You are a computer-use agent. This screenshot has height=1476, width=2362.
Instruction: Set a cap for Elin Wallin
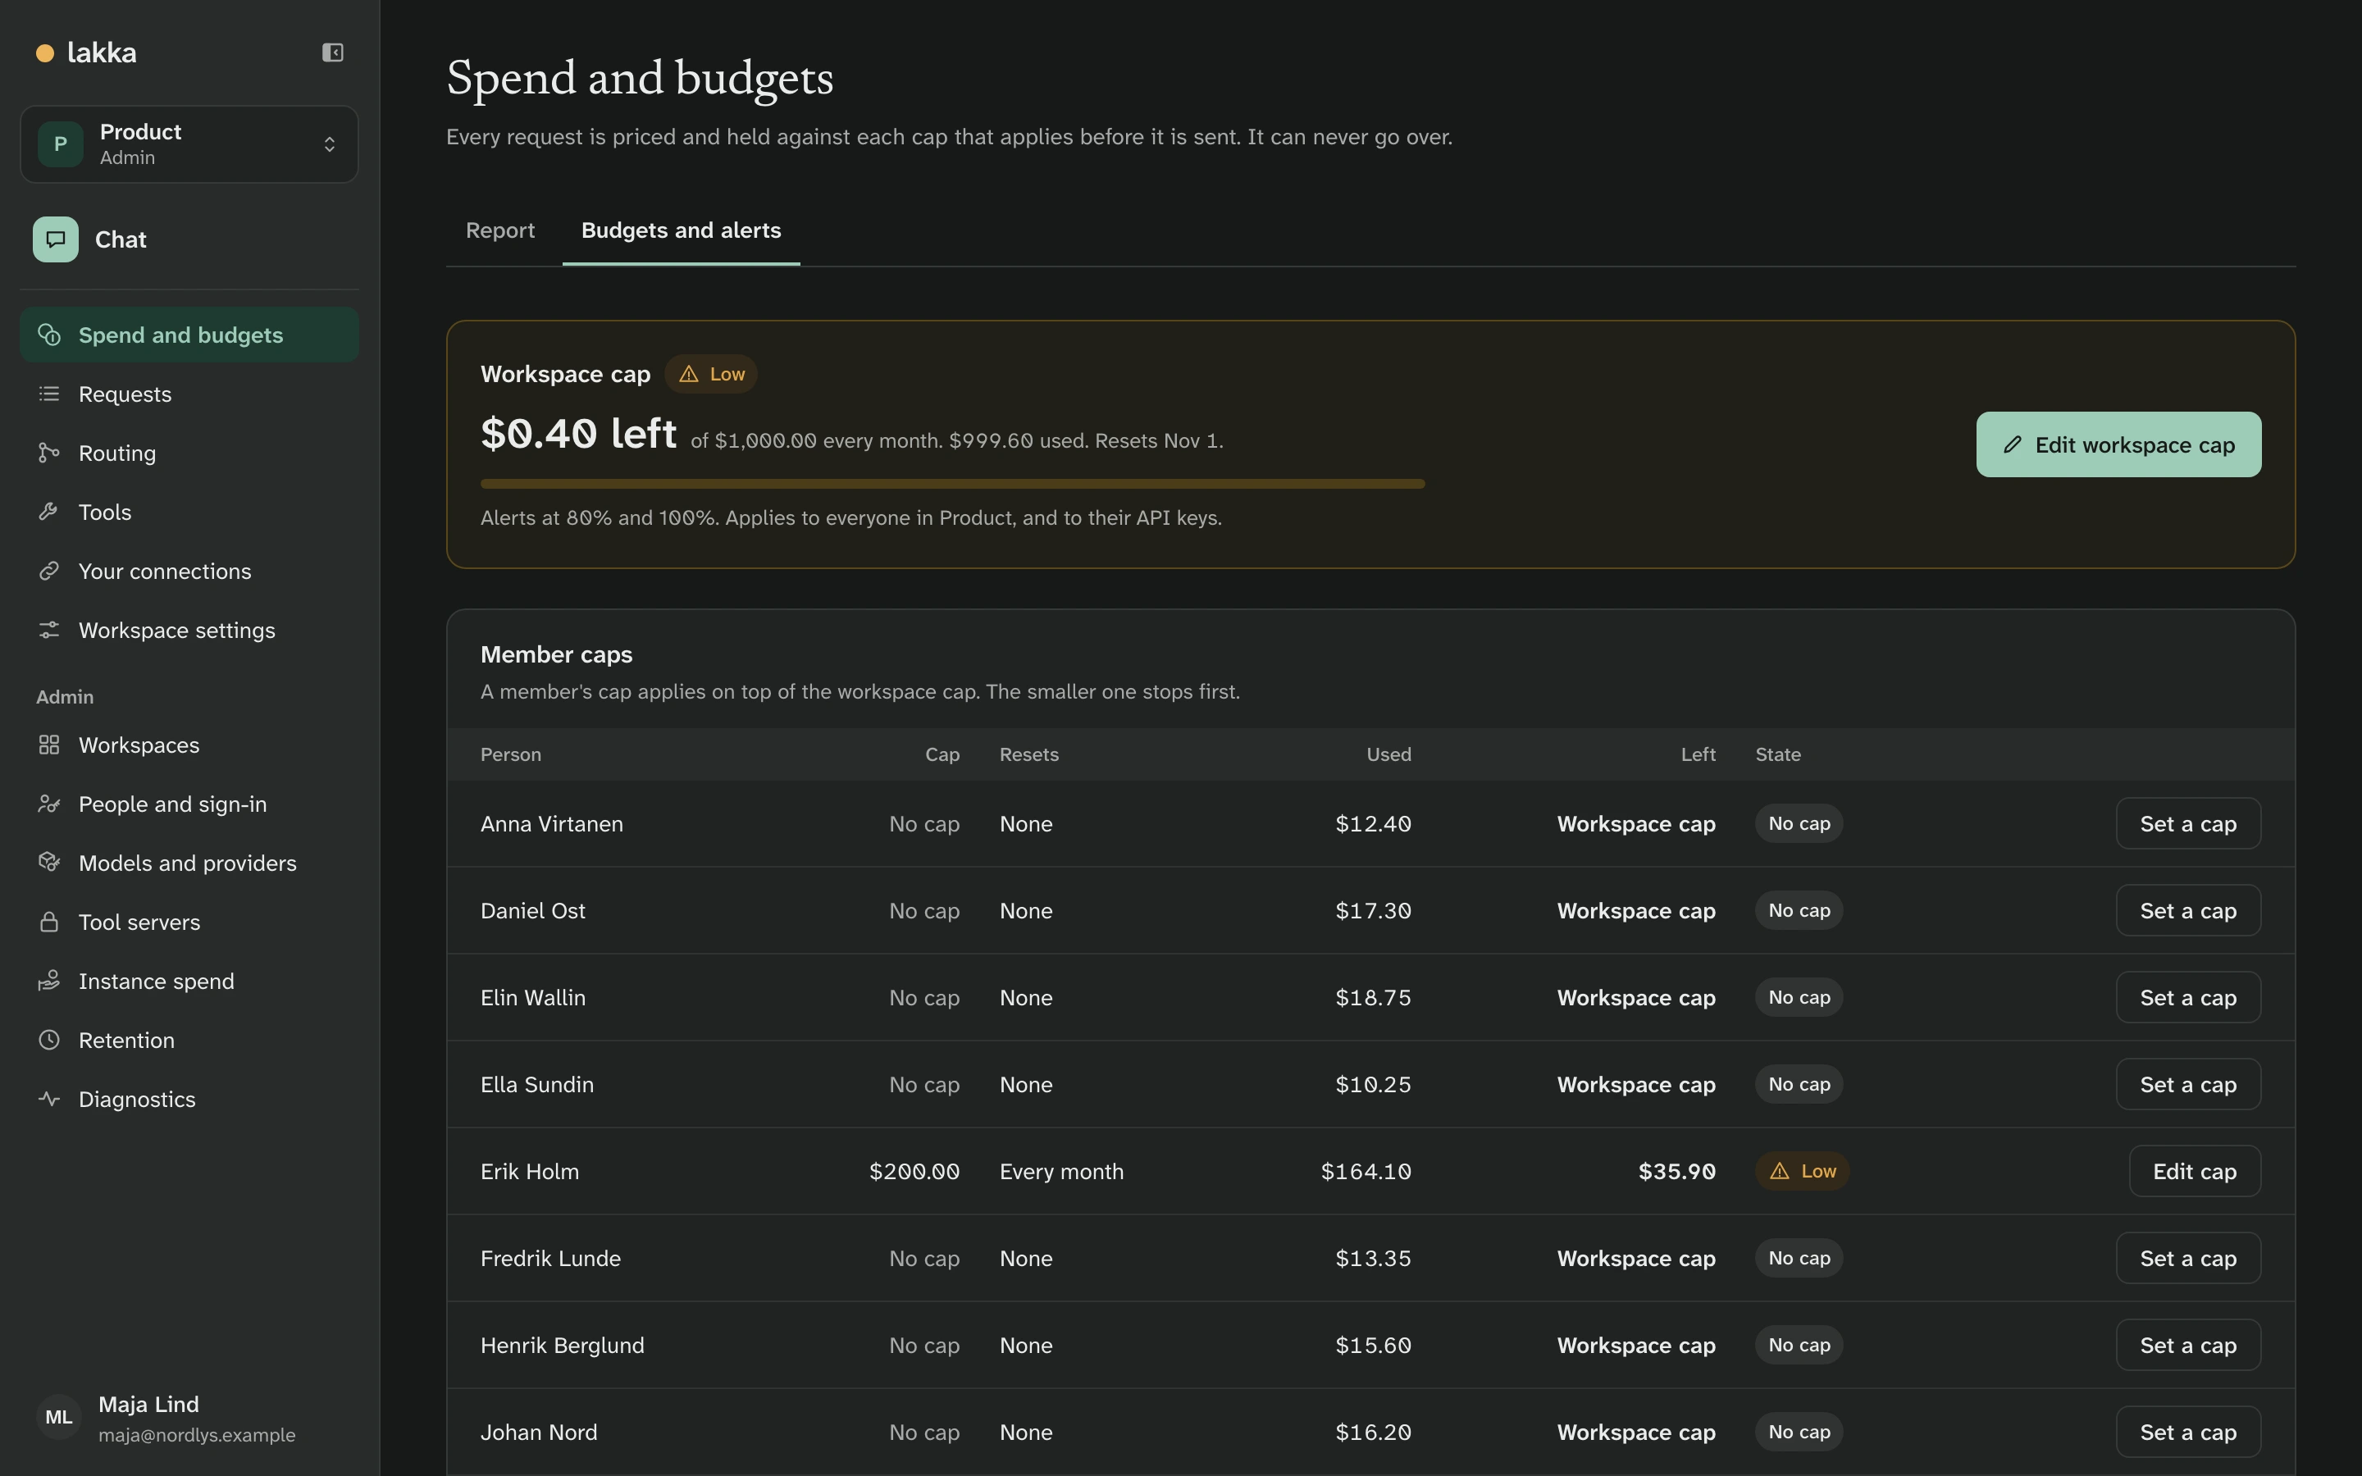[2188, 998]
